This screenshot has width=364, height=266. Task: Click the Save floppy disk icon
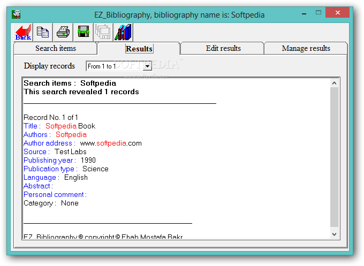coord(83,32)
